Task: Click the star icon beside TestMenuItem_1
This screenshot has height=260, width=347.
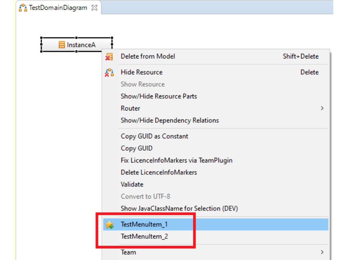Action: 109,225
